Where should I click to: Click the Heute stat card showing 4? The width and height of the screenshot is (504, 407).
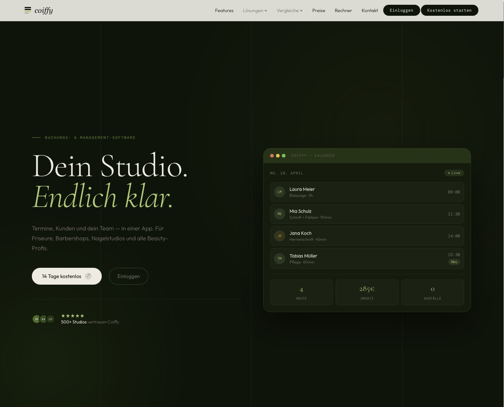[x=301, y=292]
